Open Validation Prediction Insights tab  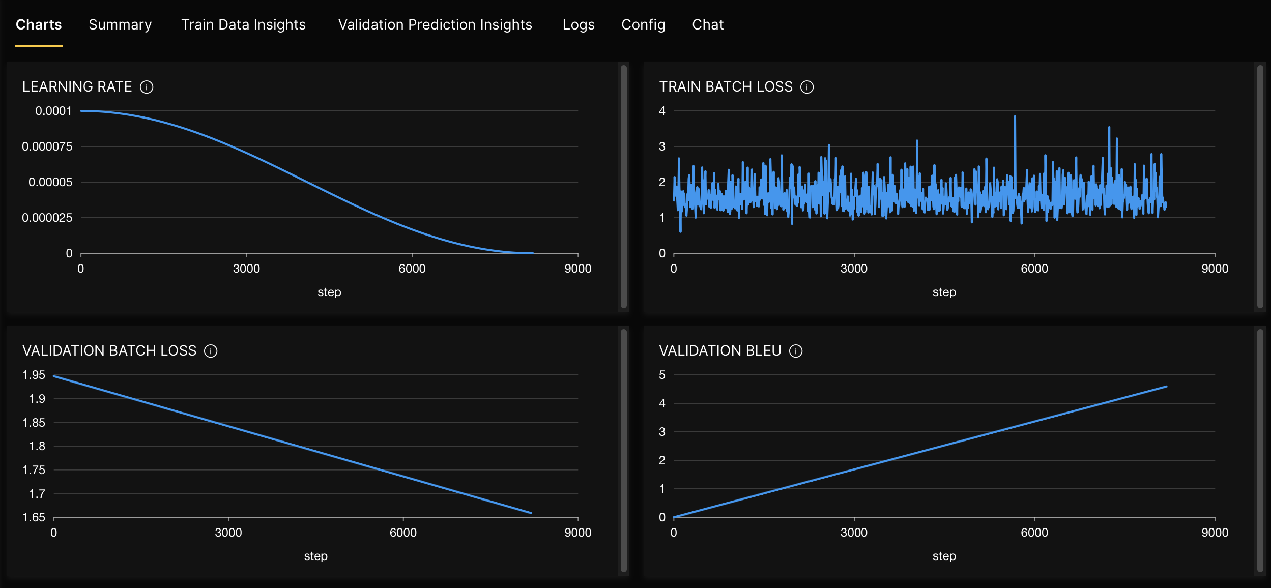pyautogui.click(x=435, y=24)
